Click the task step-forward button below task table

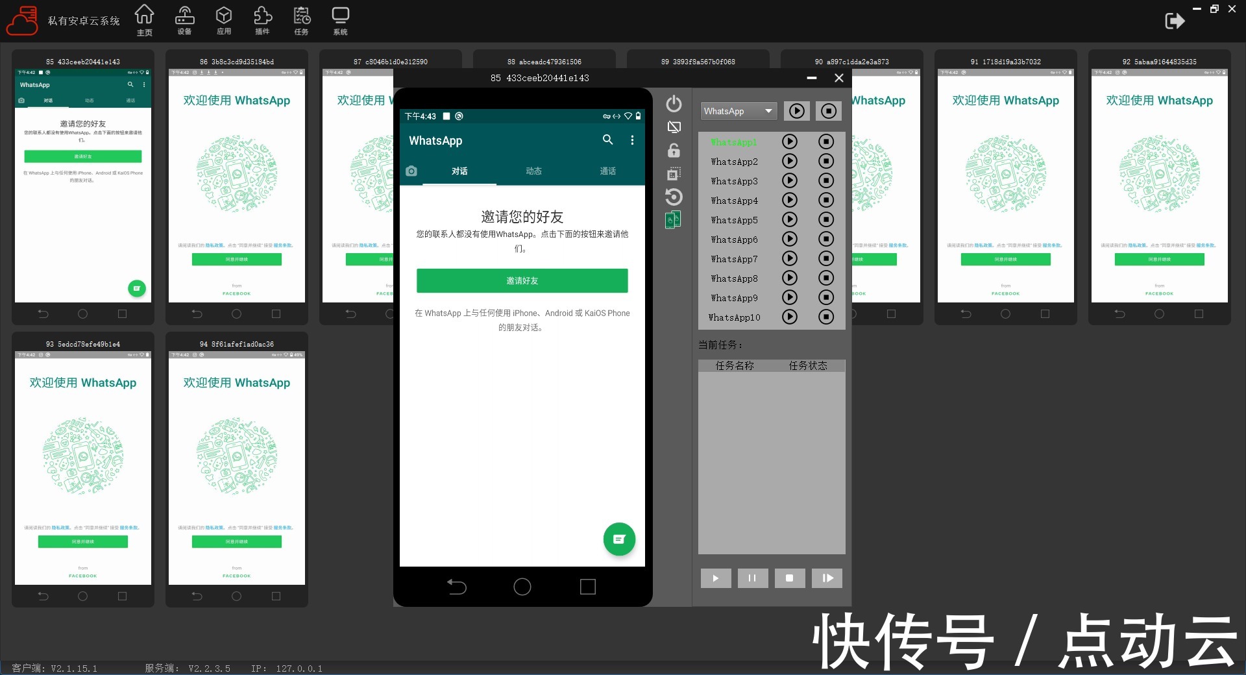pos(827,578)
